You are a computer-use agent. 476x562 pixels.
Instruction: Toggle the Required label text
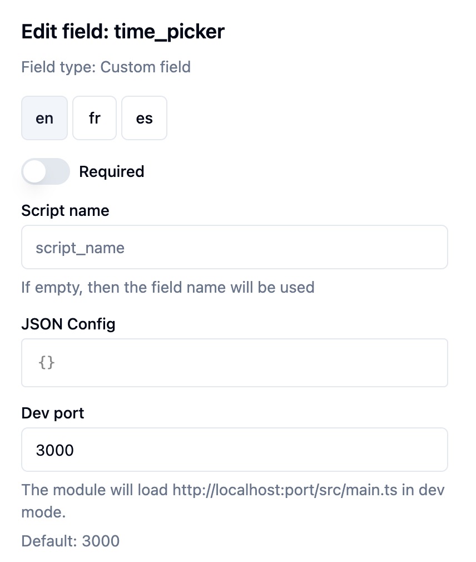point(111,171)
